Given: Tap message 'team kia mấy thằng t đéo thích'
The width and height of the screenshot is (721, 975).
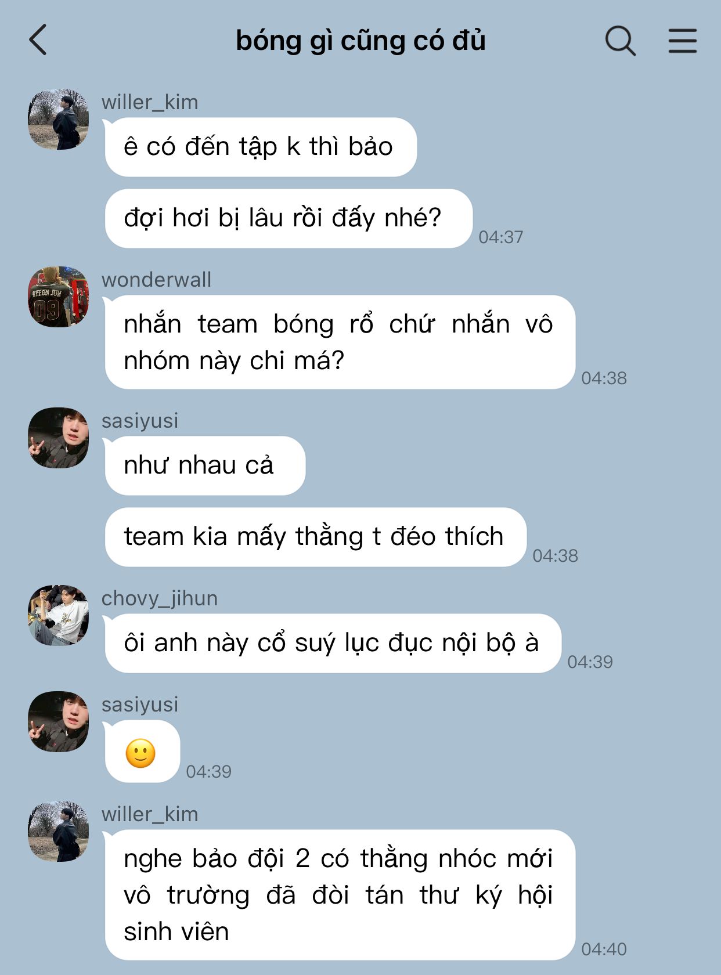Looking at the screenshot, I should 316,537.
